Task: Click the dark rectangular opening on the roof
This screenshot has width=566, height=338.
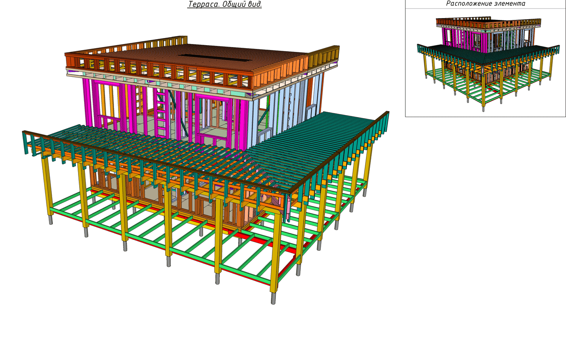Action: pos(214,58)
